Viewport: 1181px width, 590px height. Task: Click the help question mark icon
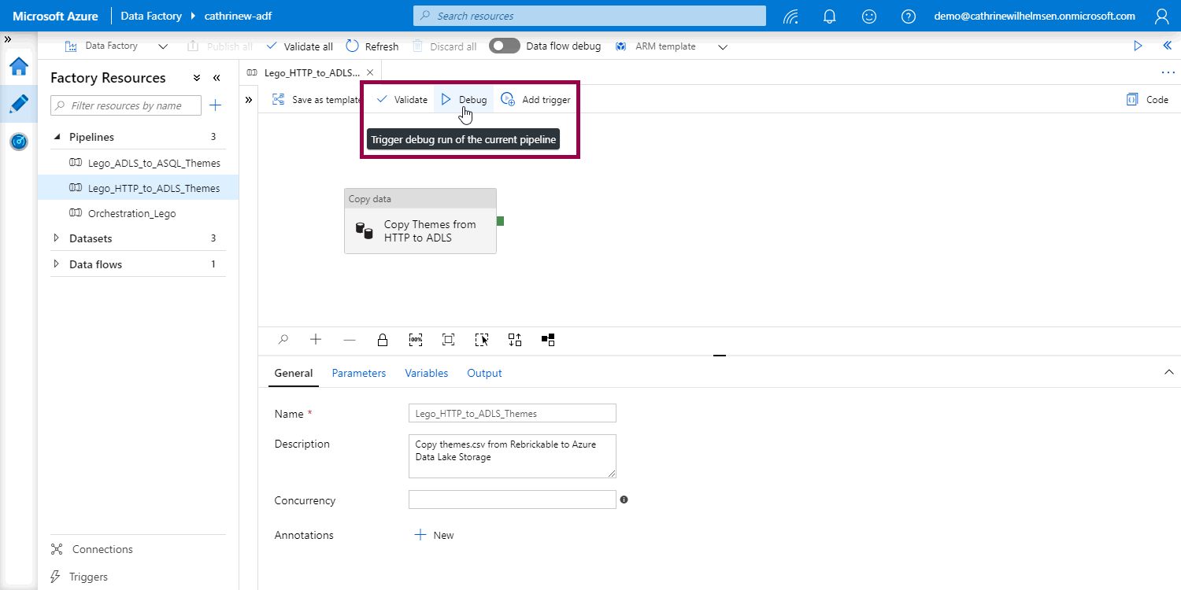coord(908,16)
